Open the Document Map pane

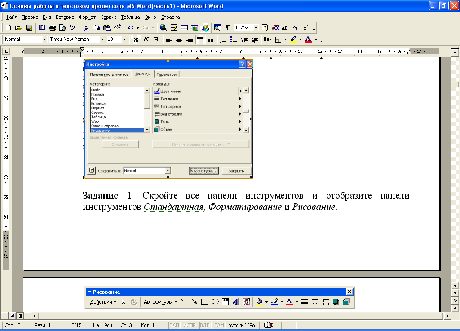tap(217, 28)
